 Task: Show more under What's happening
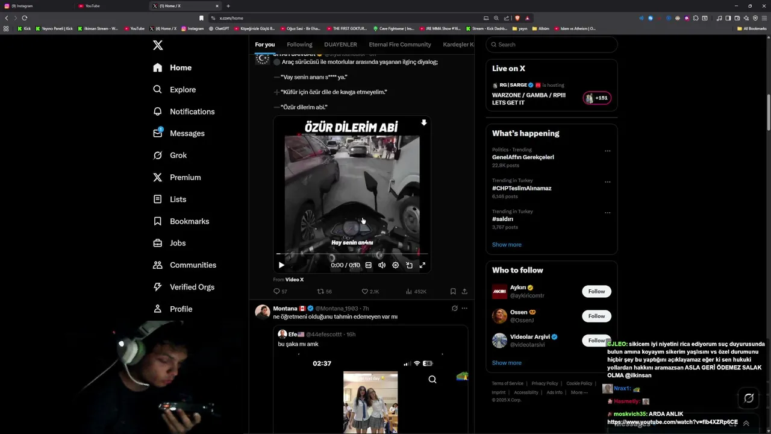(507, 245)
